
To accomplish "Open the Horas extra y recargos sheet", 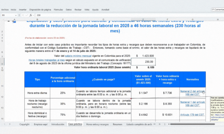I will tap(97, 124).
